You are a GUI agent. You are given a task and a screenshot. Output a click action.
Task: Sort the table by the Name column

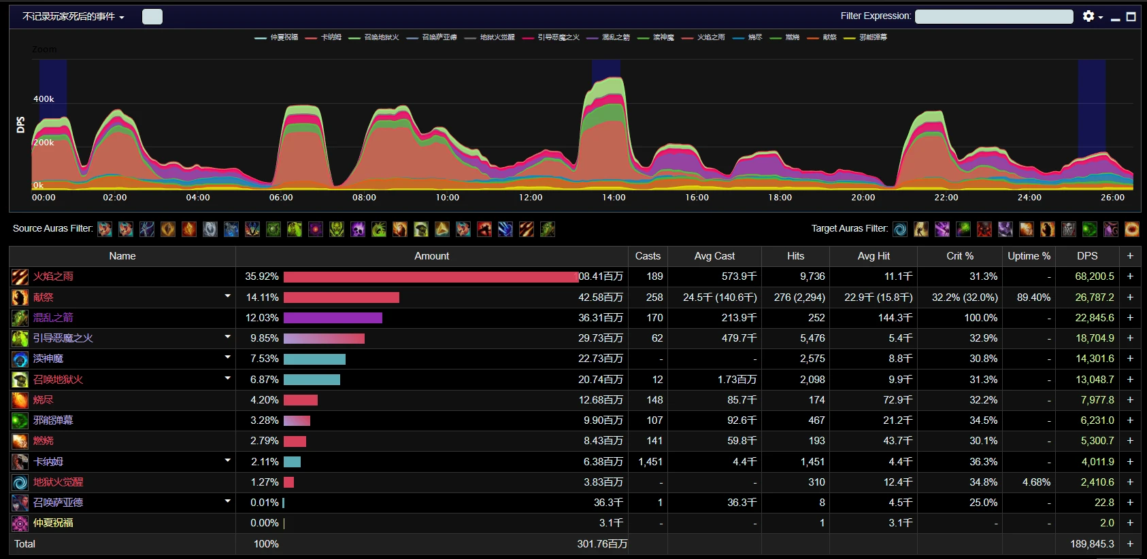[x=122, y=256]
